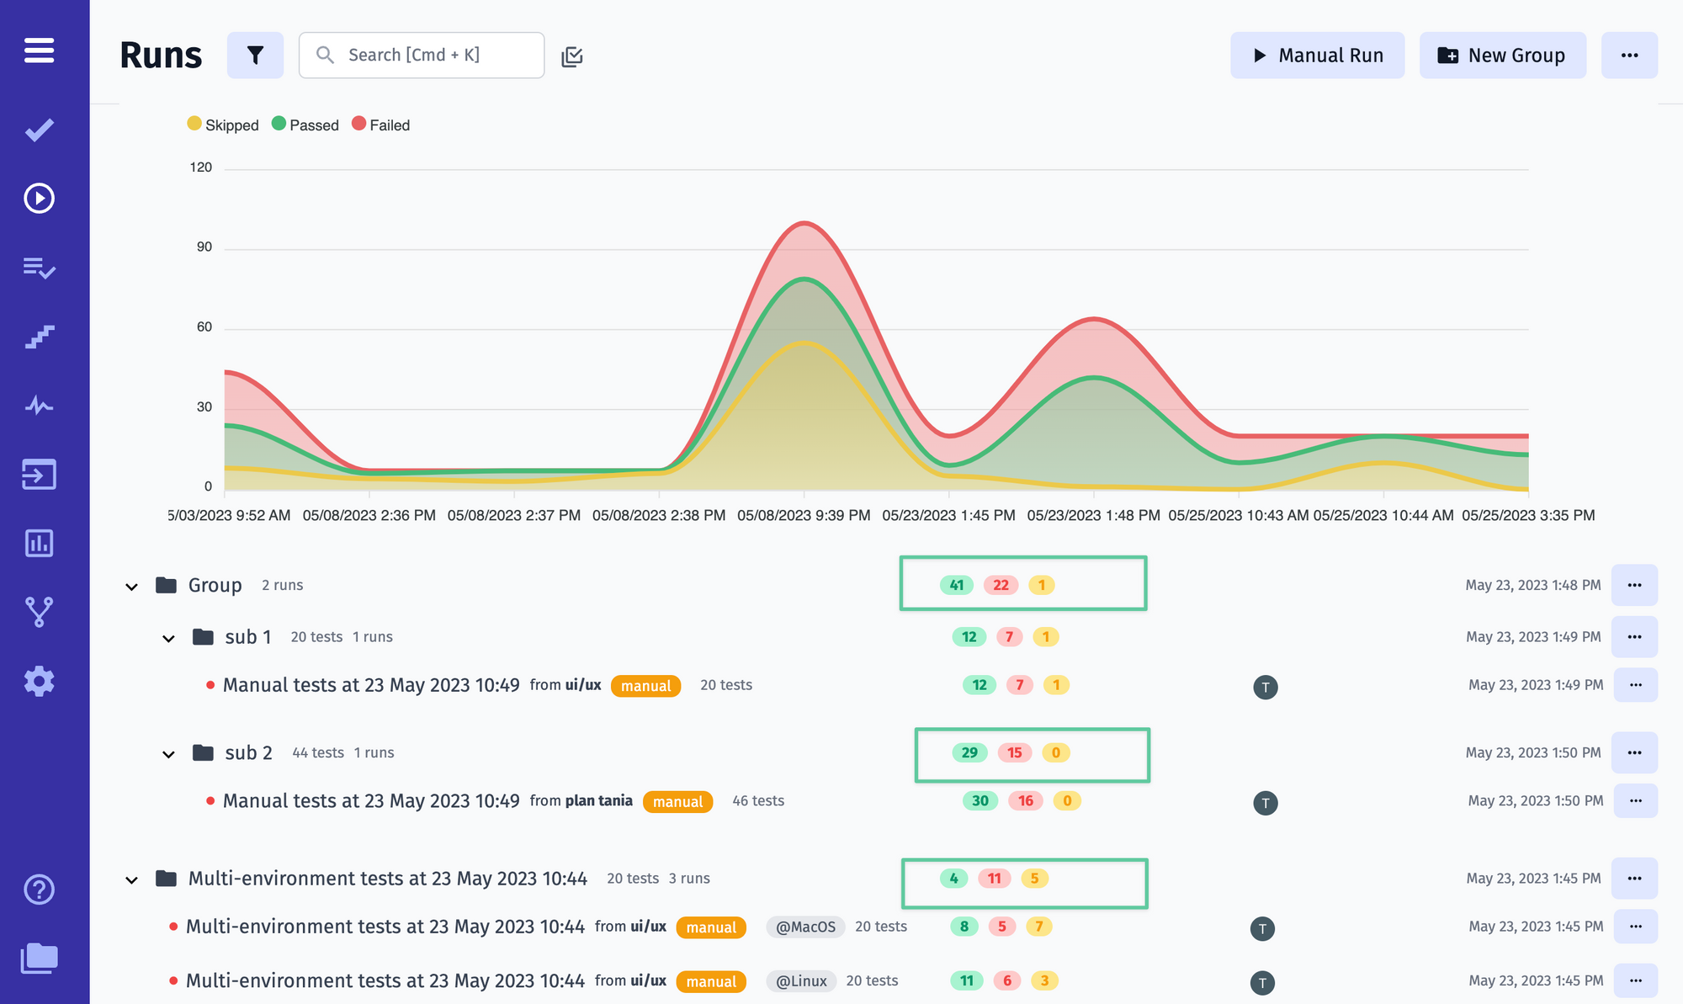1683x1004 pixels.
Task: Click the Search input field
Action: 422,56
